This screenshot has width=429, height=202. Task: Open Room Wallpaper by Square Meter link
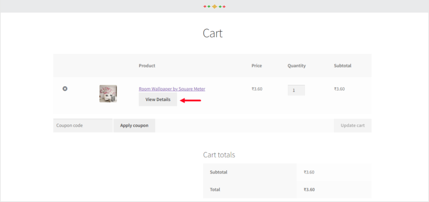pos(172,89)
